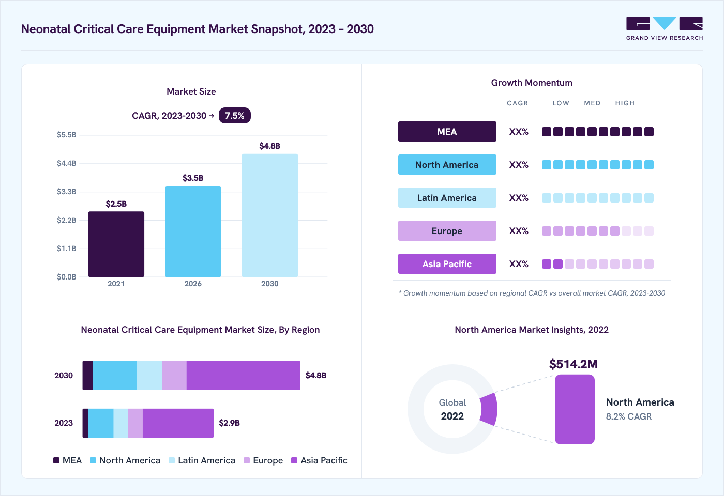Image resolution: width=724 pixels, height=496 pixels.
Task: Click the 2030 light blue market size bar
Action: coord(270,215)
